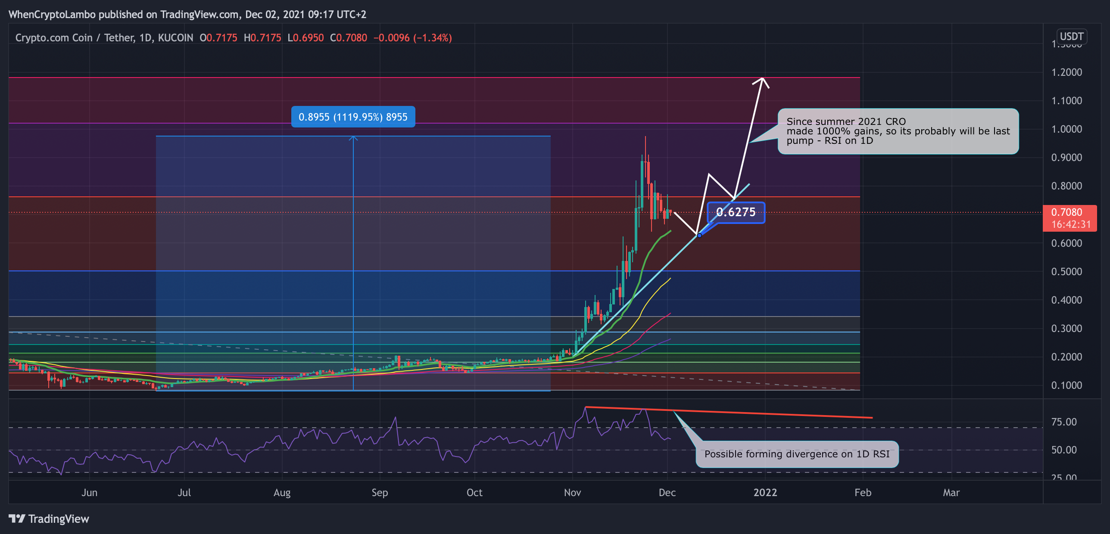The width and height of the screenshot is (1110, 534).
Task: Click the USDT currency label
Action: [x=1072, y=36]
